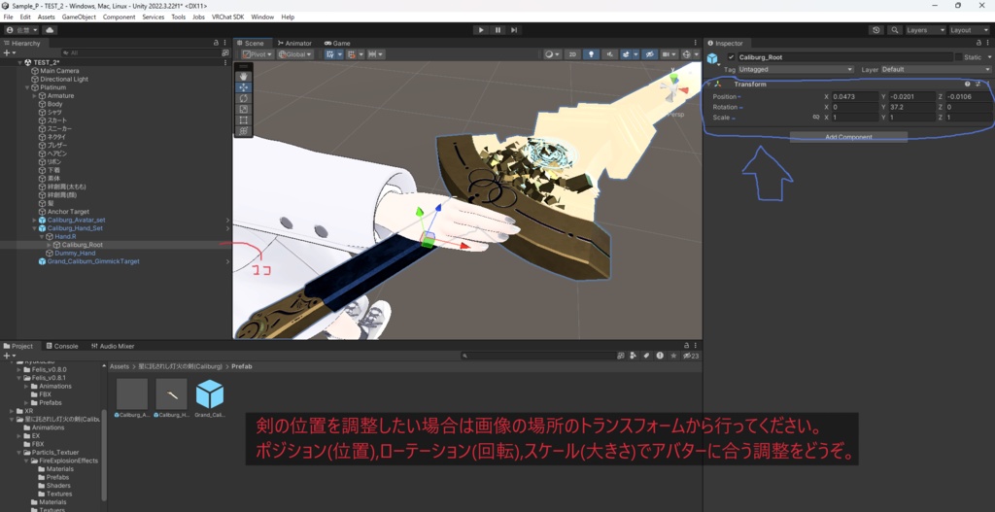995x512 pixels.
Task: Switch to the Audio Mixer tab
Action: pyautogui.click(x=113, y=347)
